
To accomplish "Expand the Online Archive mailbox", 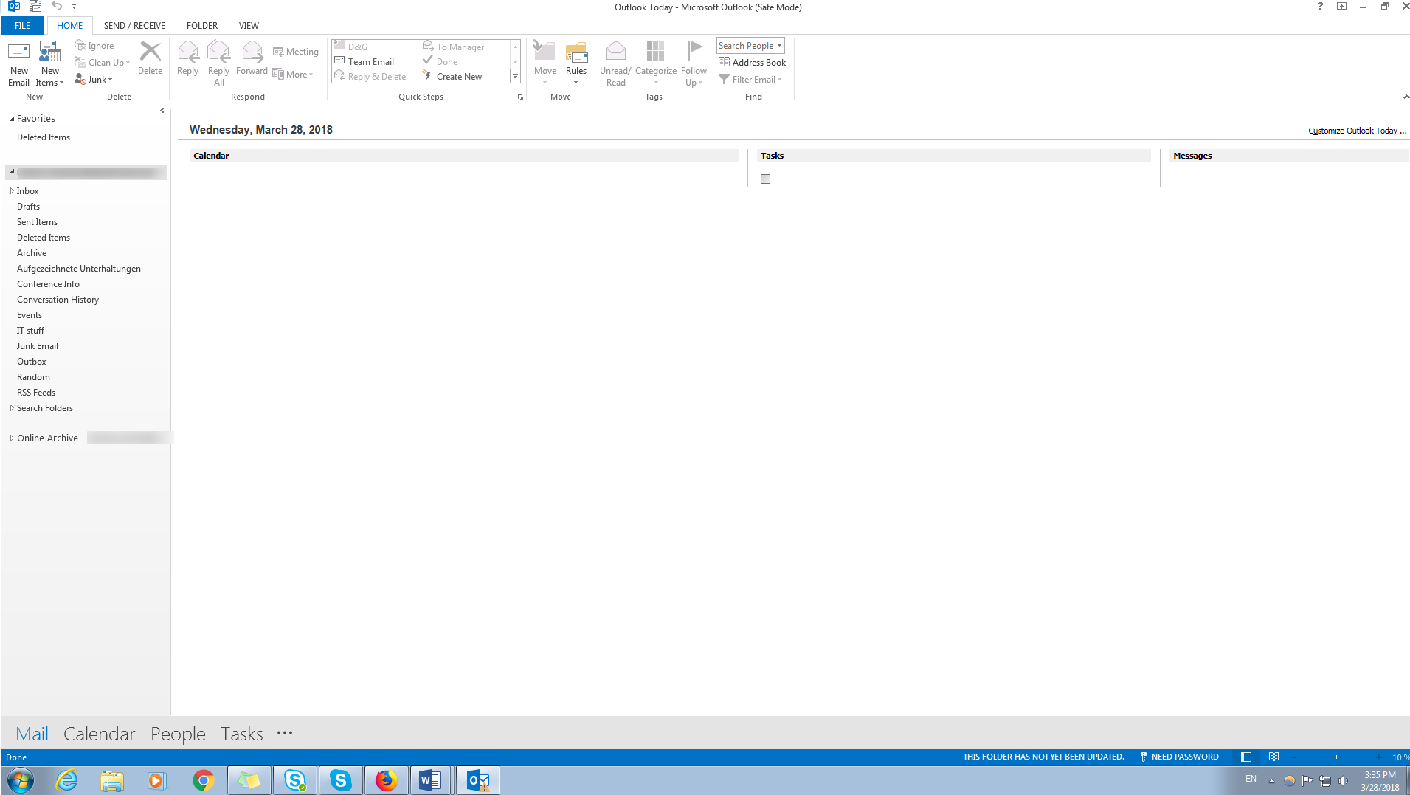I will [12, 438].
